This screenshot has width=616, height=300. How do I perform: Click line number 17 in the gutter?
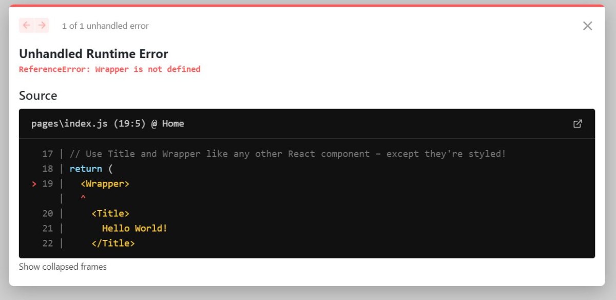coord(48,154)
